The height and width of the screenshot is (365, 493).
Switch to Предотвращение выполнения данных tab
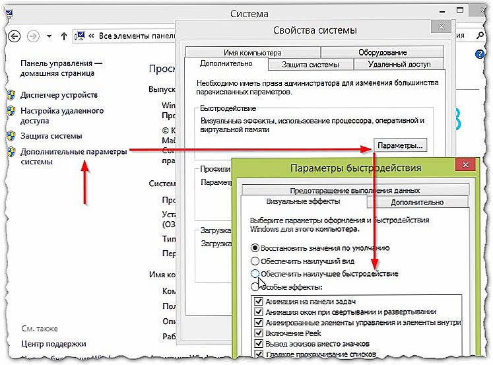[355, 190]
